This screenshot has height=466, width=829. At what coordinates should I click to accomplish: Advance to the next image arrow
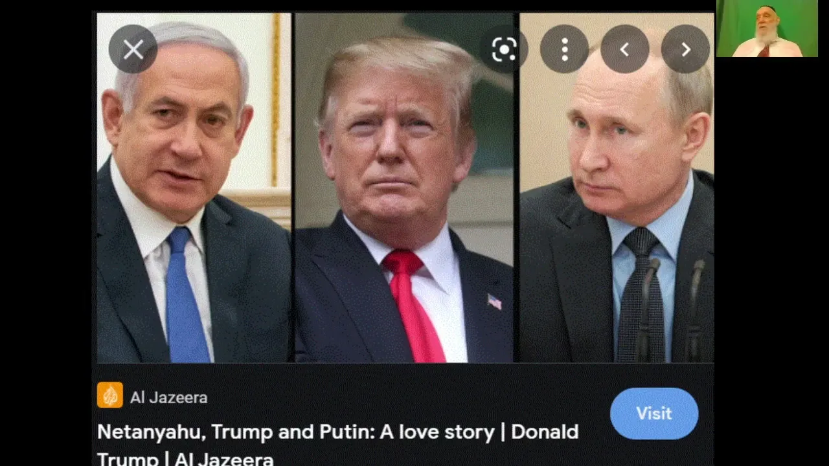685,49
